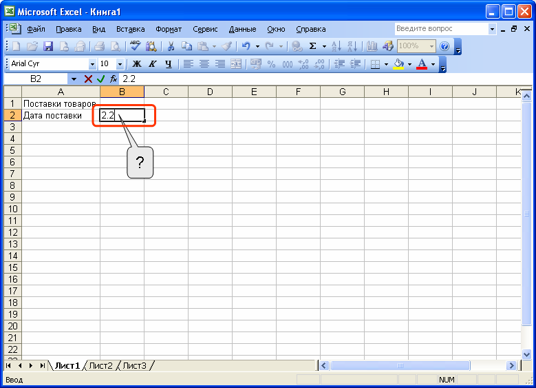Open the font size 10 dropdown
Screen dimensions: 536x388
(120, 63)
